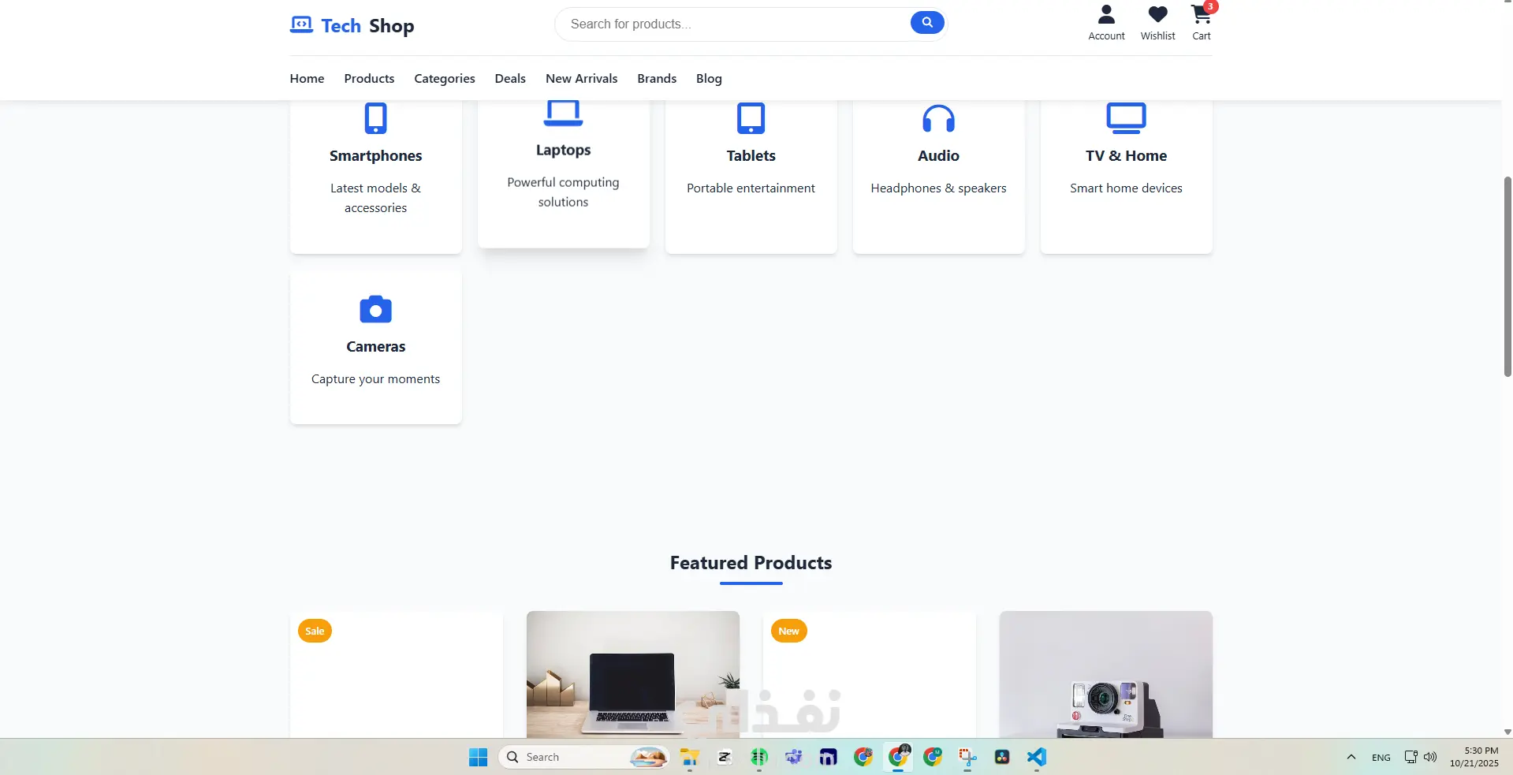
Task: Click the network icon in system tray
Action: point(1411,757)
